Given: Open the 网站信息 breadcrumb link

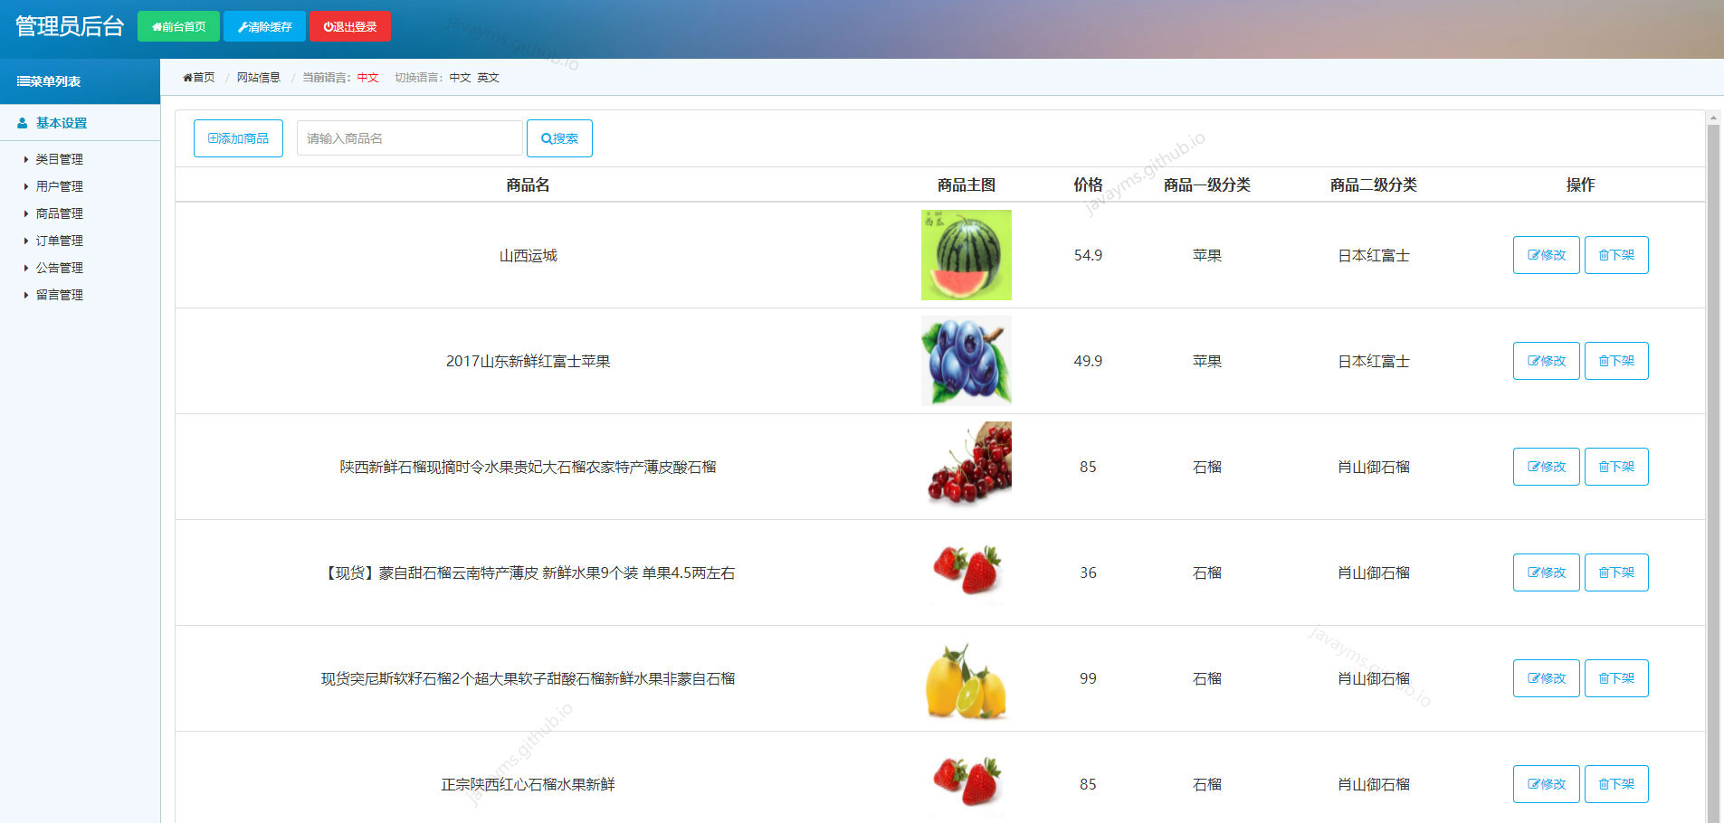Looking at the screenshot, I should pos(258,78).
